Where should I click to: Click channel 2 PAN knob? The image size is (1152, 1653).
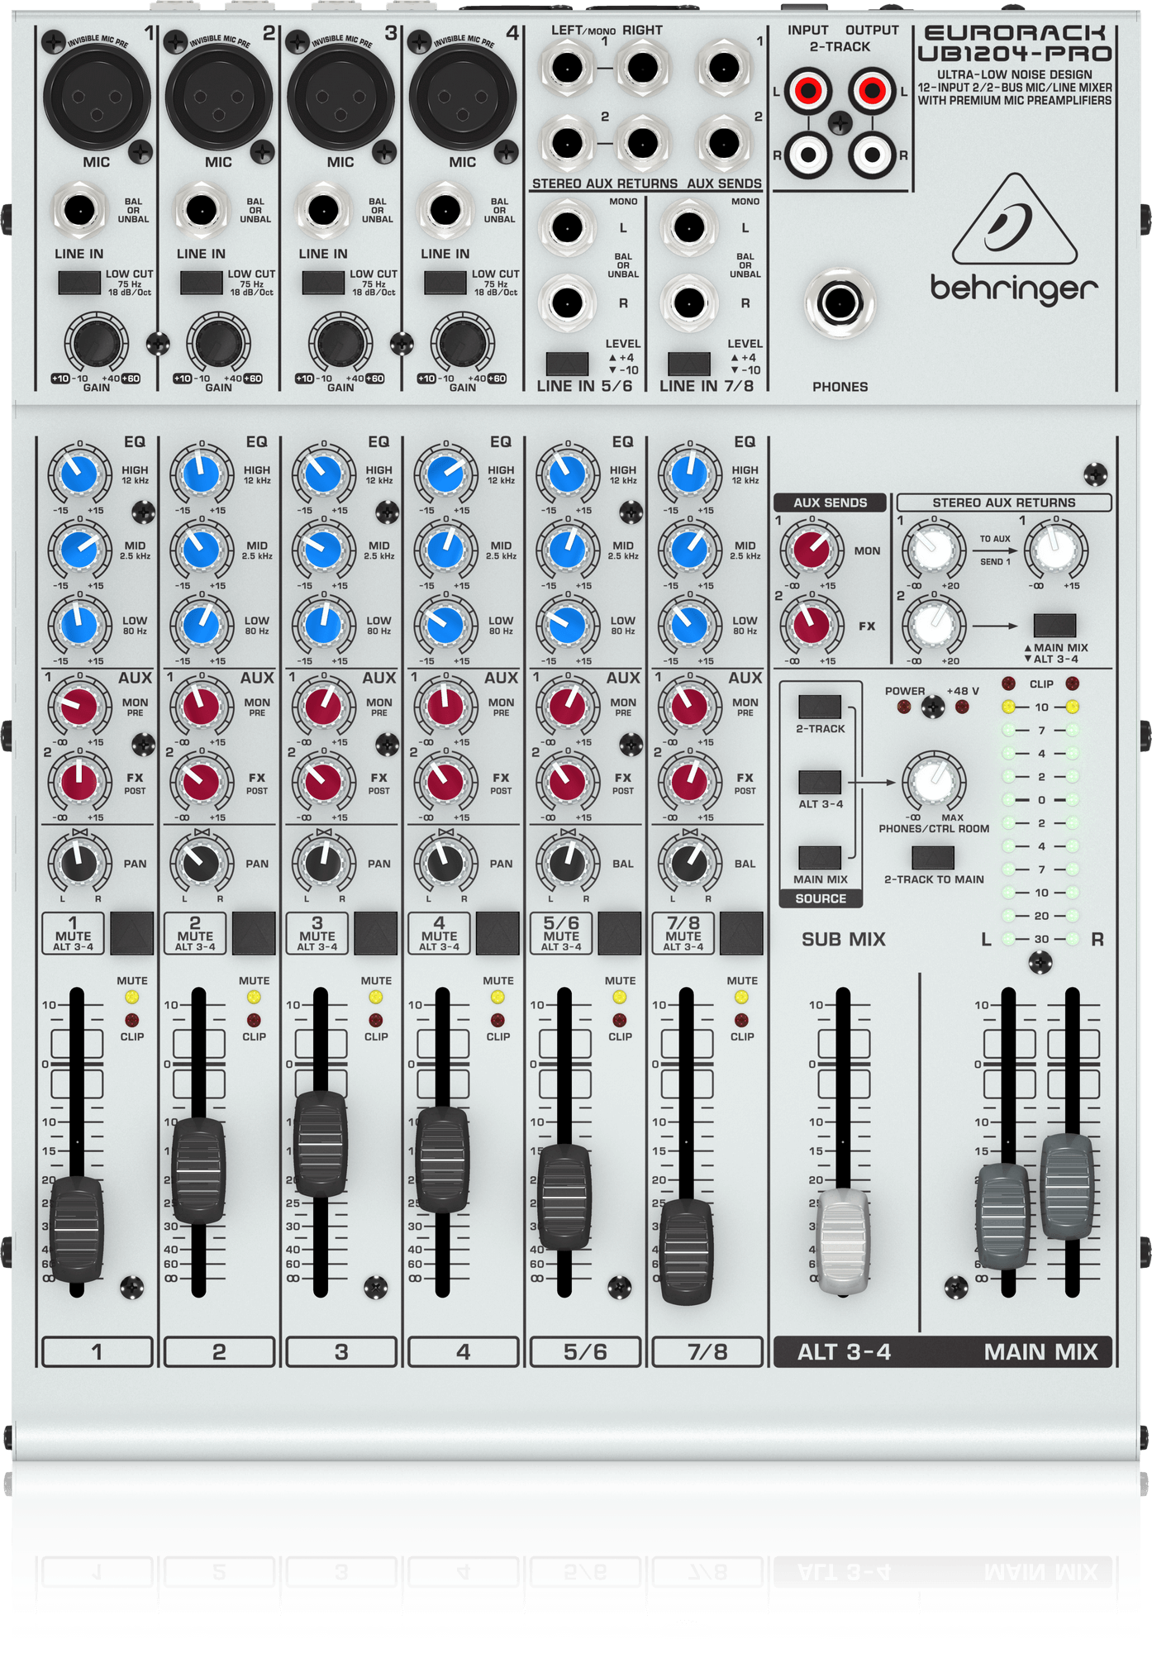point(201,864)
